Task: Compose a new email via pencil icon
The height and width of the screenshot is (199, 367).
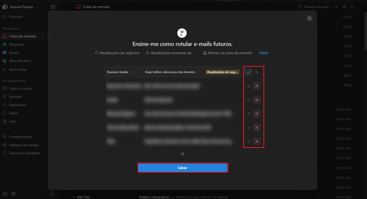Action: click(53, 7)
